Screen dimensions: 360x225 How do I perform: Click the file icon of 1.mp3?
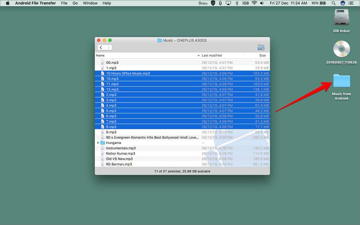click(103, 68)
